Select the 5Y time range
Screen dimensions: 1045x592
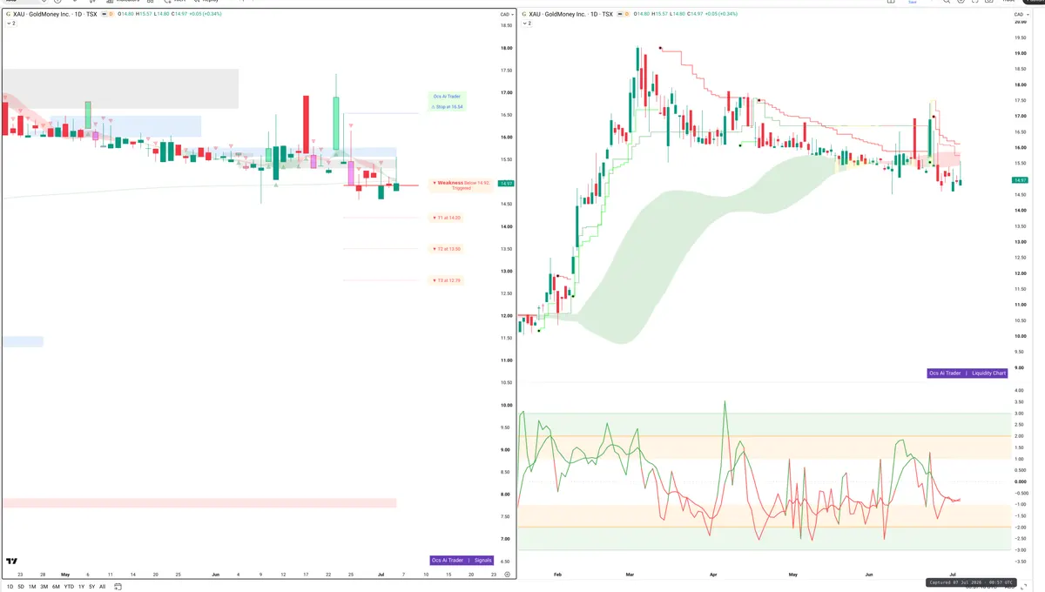point(91,587)
